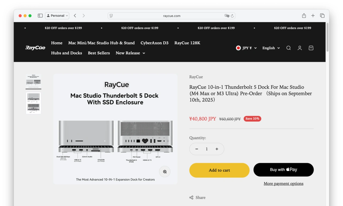Click the Share icon below payment options

click(191, 197)
